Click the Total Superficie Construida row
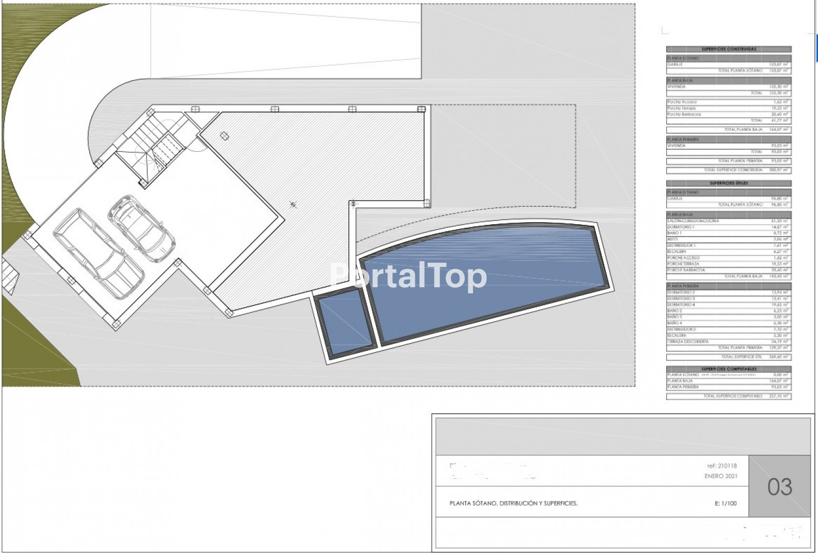The width and height of the screenshot is (818, 554). pos(728,170)
